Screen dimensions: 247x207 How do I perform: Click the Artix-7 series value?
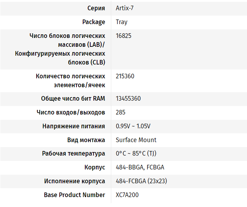tap(125, 8)
